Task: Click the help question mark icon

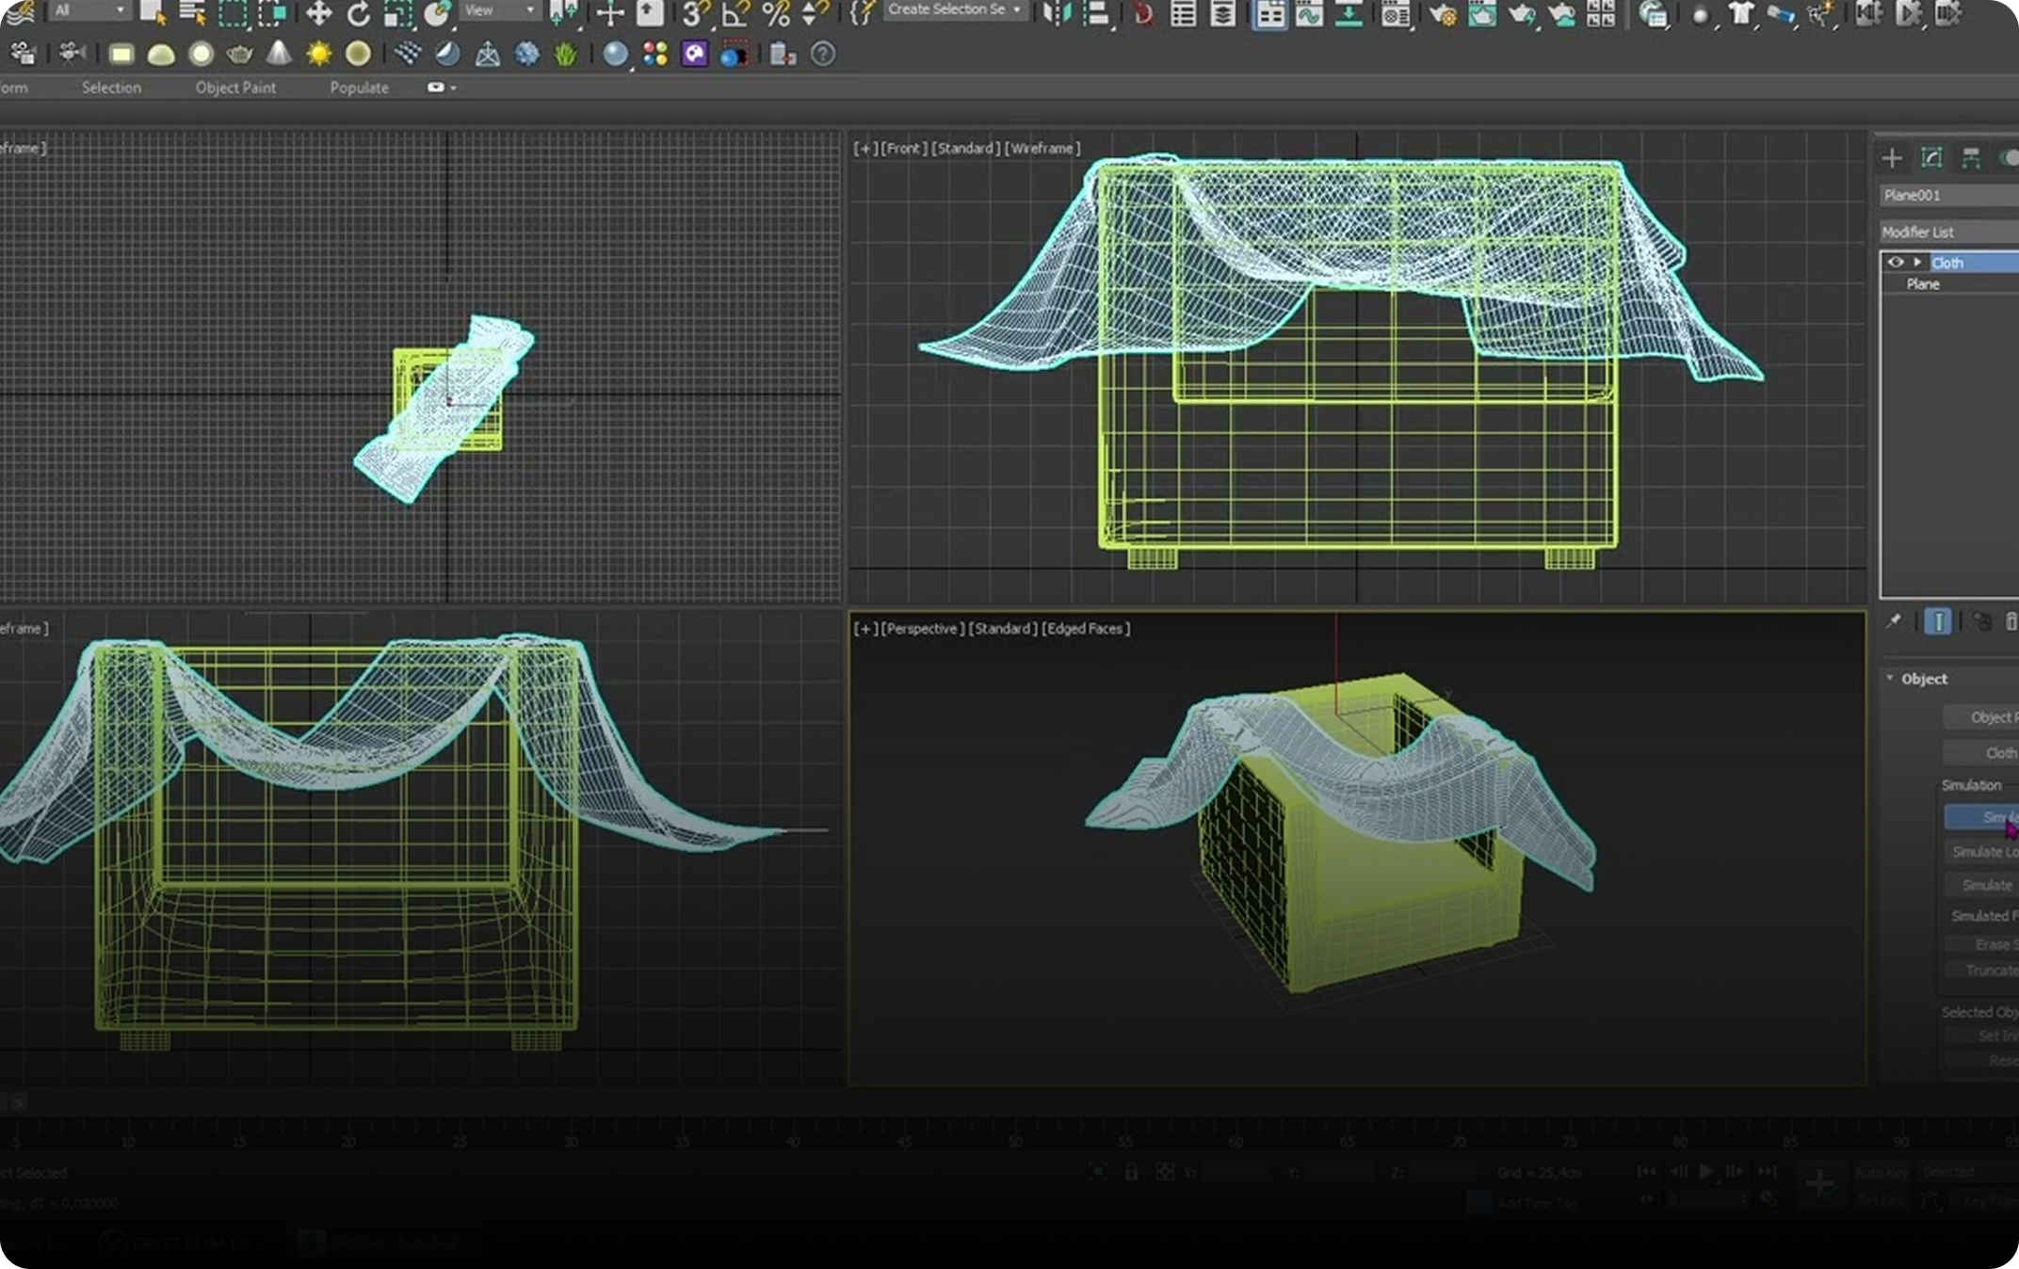Action: [x=822, y=54]
